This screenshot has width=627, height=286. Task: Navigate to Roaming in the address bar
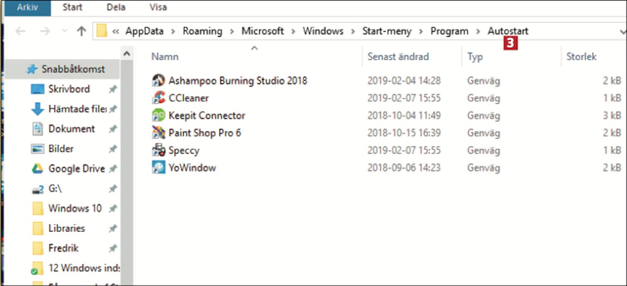coord(202,31)
